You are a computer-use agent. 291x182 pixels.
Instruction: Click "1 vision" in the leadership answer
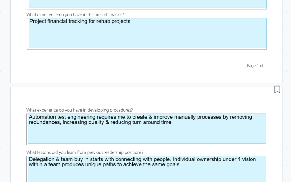(x=247, y=159)
